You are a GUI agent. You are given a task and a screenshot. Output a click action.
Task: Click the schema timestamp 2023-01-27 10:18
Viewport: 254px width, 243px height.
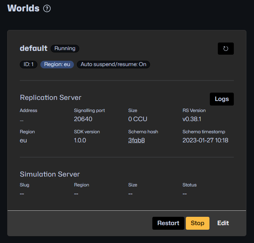(x=205, y=140)
